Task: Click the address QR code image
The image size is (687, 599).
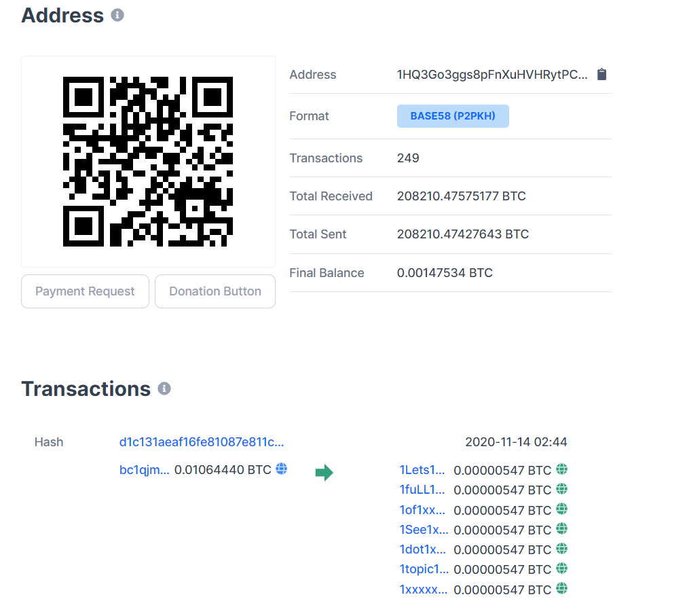Action: coord(148,162)
